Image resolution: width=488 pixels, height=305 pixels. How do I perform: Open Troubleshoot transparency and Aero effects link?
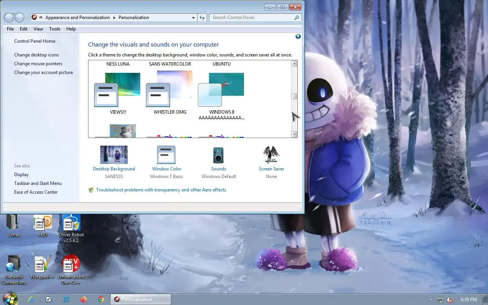point(161,190)
